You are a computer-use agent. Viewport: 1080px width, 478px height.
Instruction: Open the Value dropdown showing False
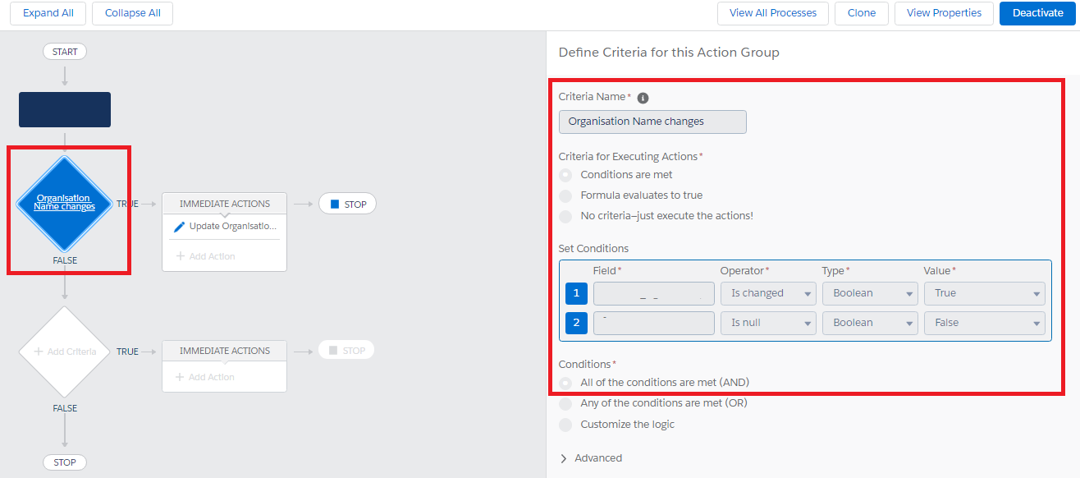click(984, 323)
